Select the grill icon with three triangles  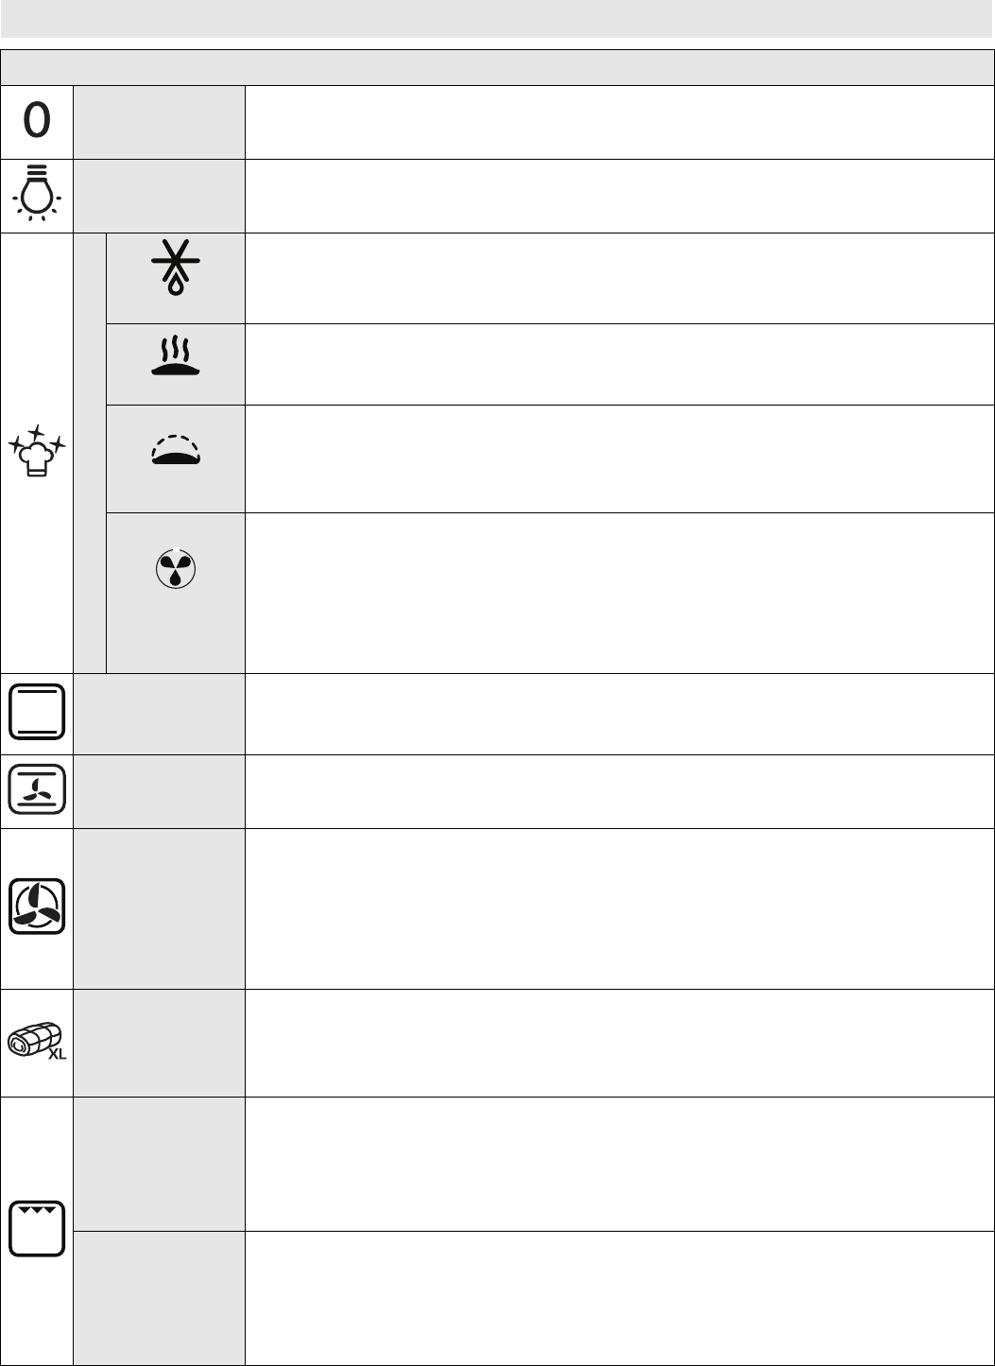point(37,1228)
